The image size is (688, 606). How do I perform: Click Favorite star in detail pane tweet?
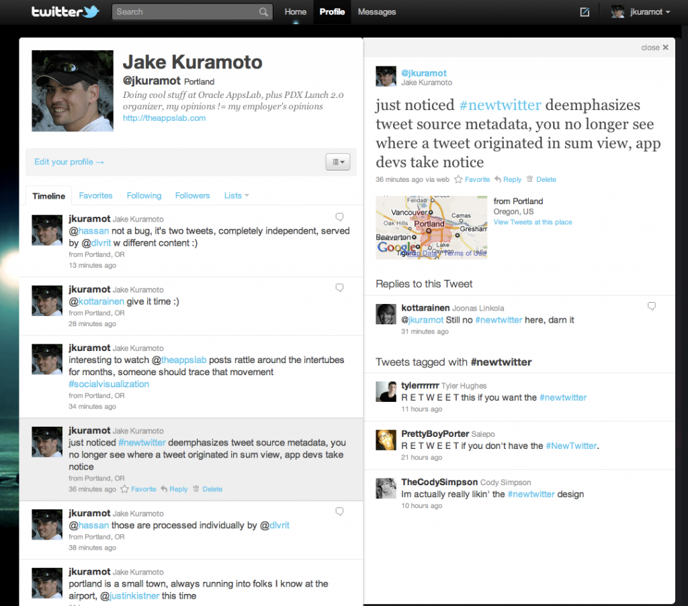point(458,179)
